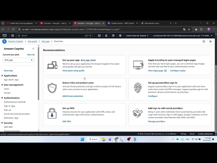The image size is (217, 163).
Task: Click the Configure styles link
Action: pos(178,71)
